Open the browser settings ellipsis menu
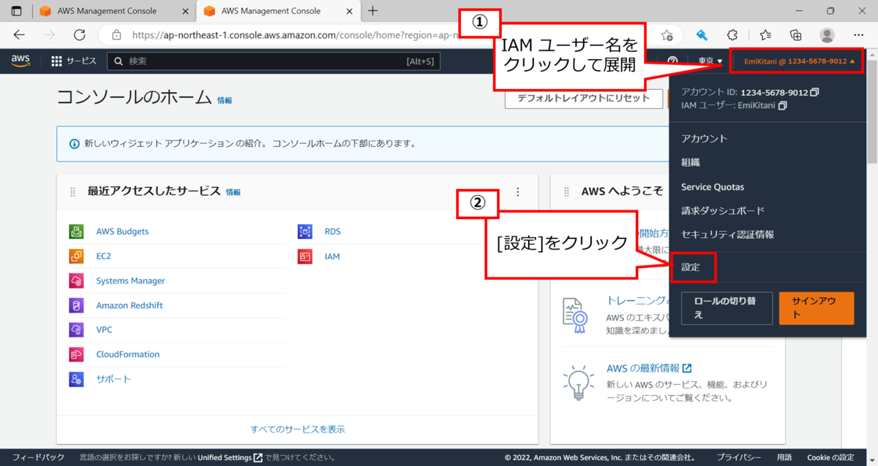 [x=859, y=35]
